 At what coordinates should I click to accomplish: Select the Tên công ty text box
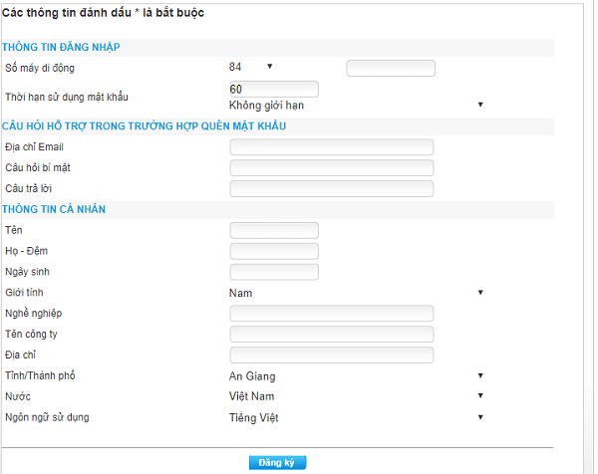click(331, 335)
